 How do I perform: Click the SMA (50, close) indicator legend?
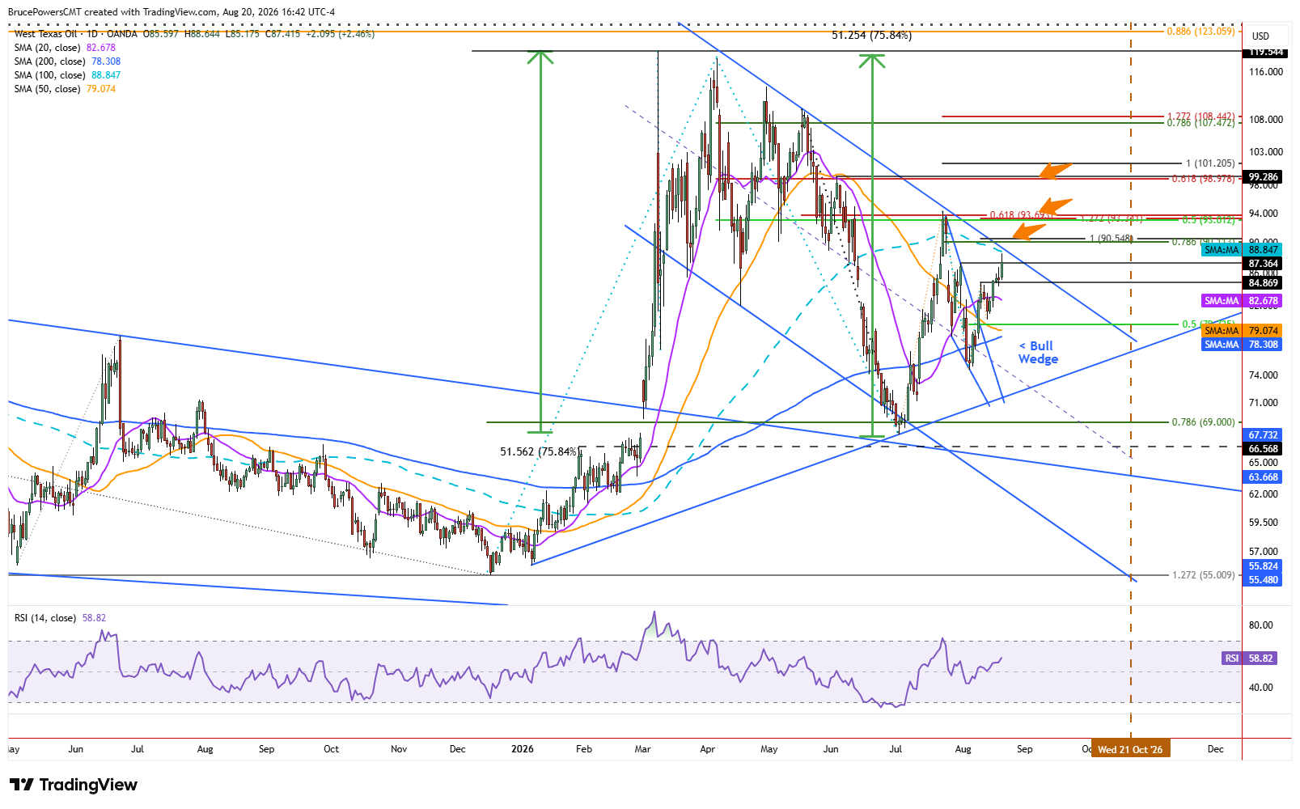click(x=65, y=89)
